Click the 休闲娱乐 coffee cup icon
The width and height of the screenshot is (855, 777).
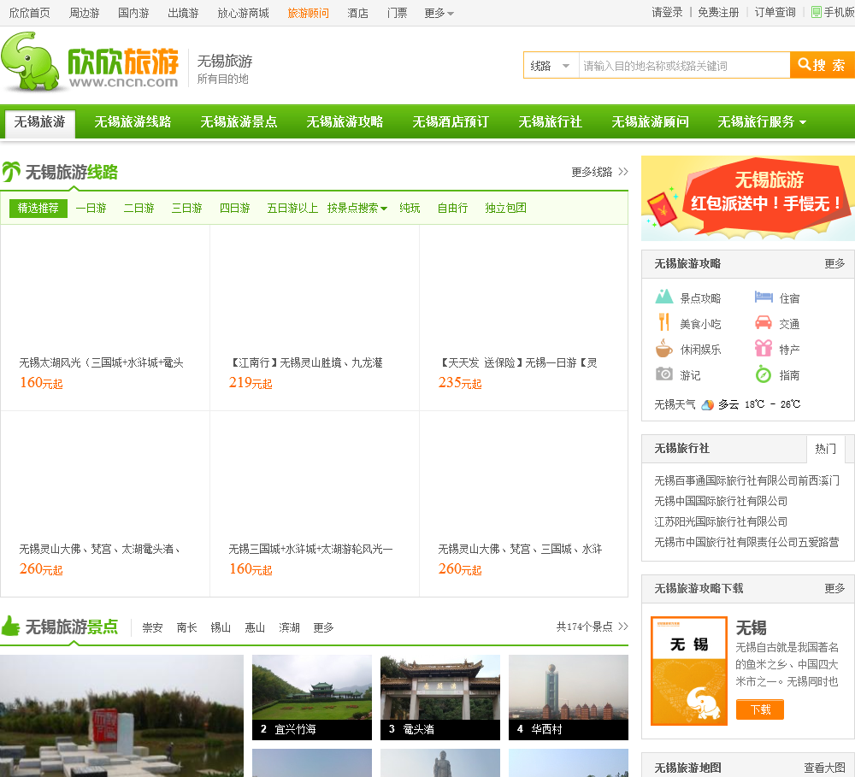tap(663, 348)
